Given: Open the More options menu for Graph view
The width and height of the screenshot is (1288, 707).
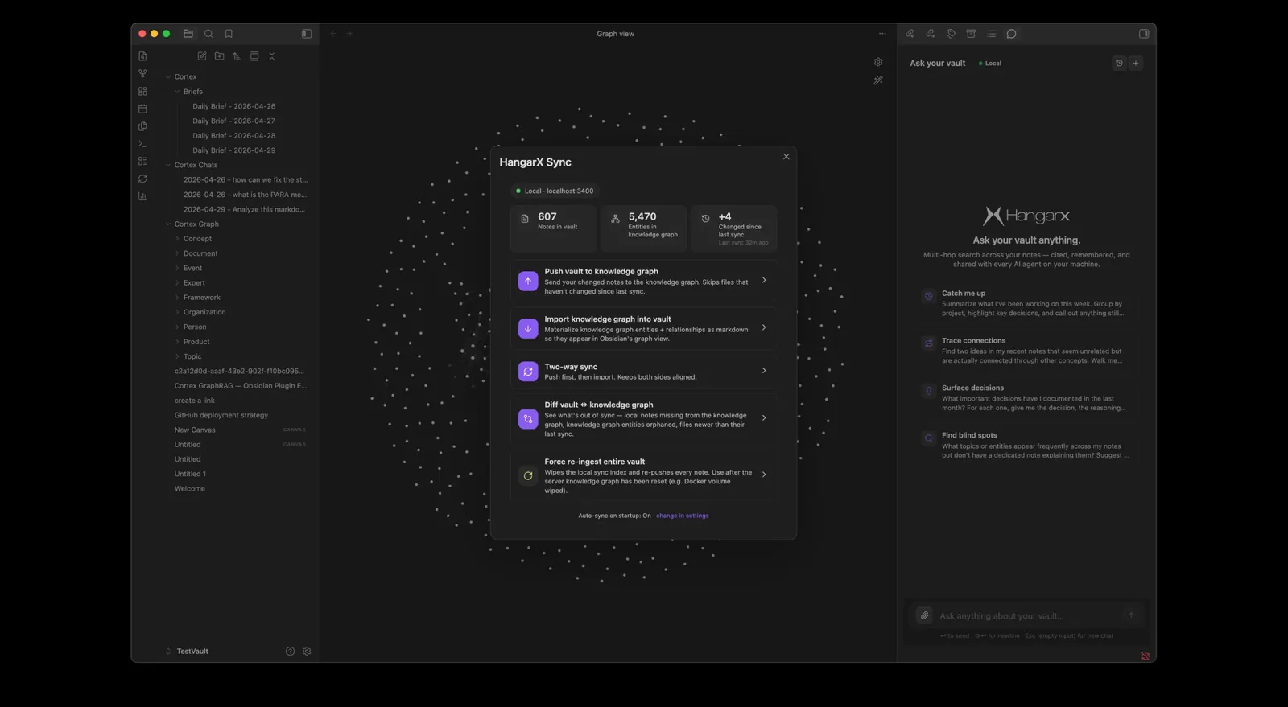Looking at the screenshot, I should (882, 34).
